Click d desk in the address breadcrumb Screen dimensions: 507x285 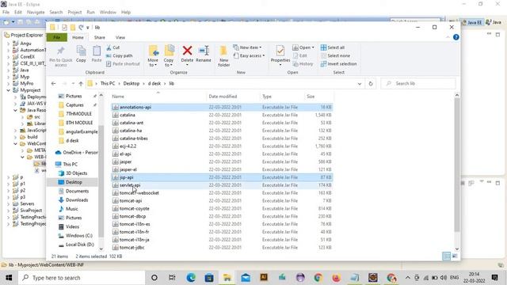(x=154, y=83)
